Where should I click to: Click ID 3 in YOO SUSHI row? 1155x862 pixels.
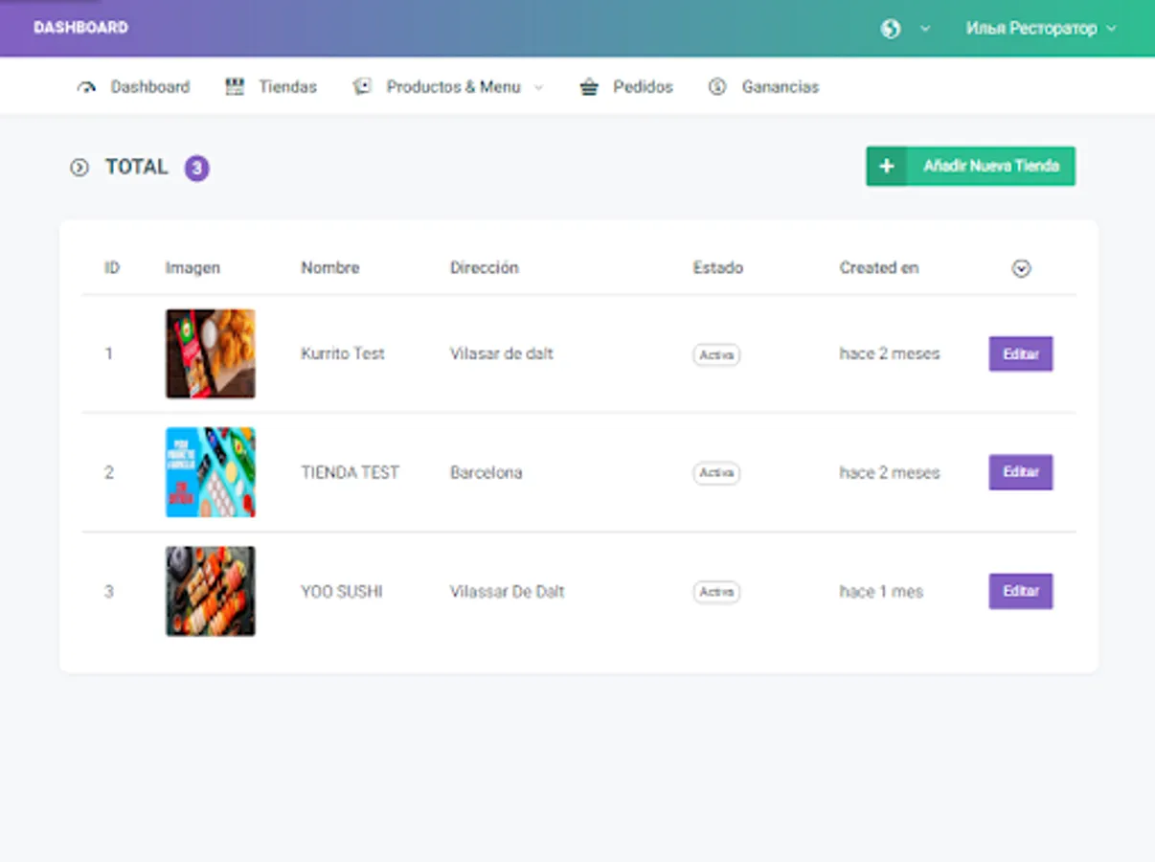click(x=109, y=592)
